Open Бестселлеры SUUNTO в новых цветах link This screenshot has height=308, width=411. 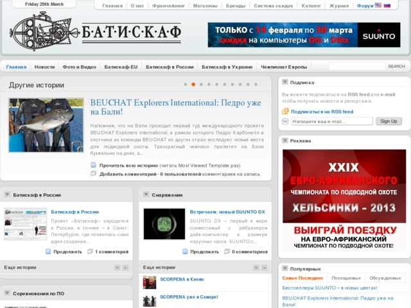click(x=329, y=287)
